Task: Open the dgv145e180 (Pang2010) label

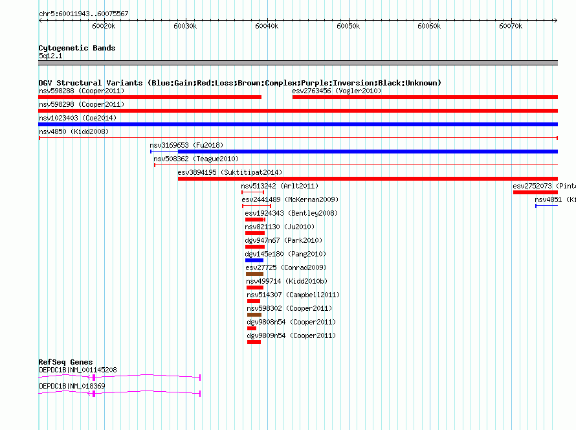Action: click(x=285, y=254)
